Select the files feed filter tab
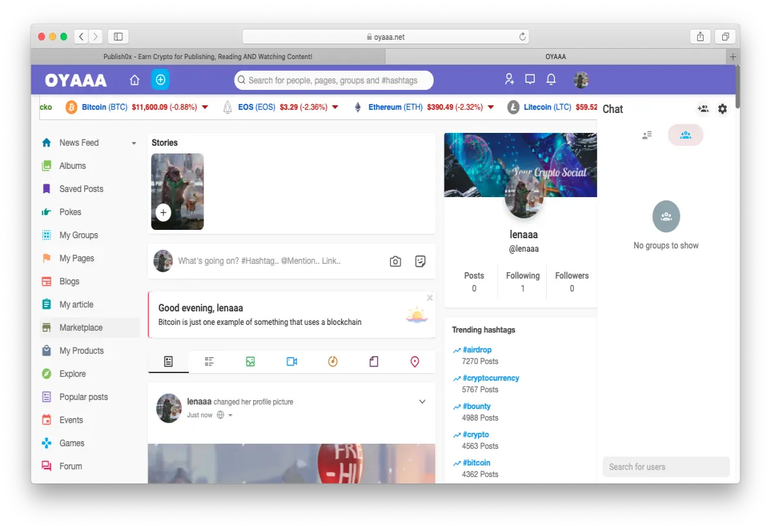This screenshot has height=531, width=771. pos(374,362)
